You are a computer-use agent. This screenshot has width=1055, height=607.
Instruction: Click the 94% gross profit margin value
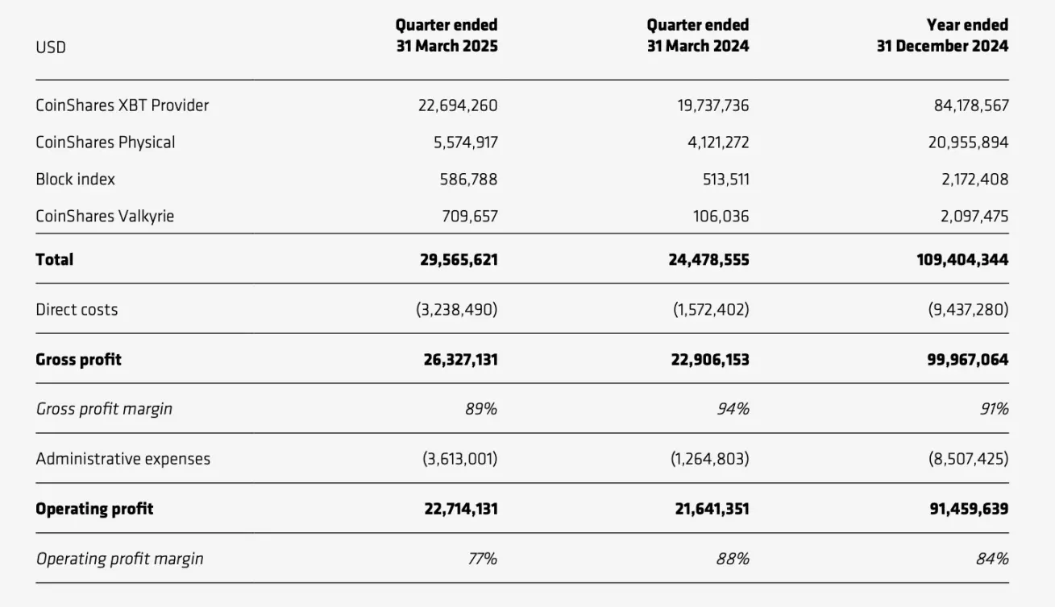[x=733, y=409]
